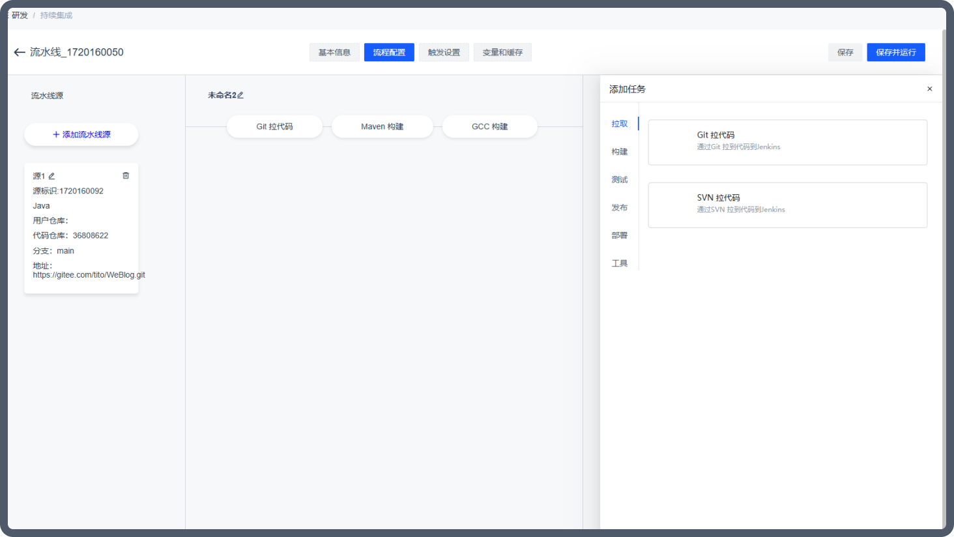Select the Maven 构建 pipeline stage
Viewport: 954px width, 537px height.
(x=383, y=126)
